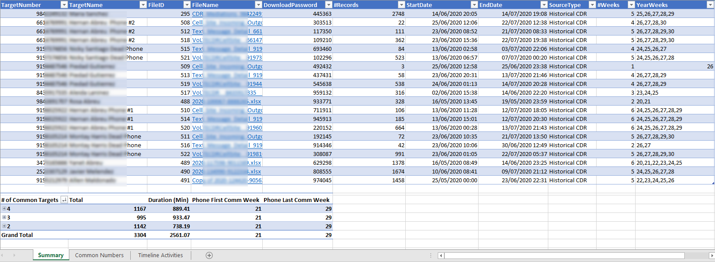The height and width of the screenshot is (262, 715).
Task: Click the next sheet navigation arrow
Action: point(14,255)
